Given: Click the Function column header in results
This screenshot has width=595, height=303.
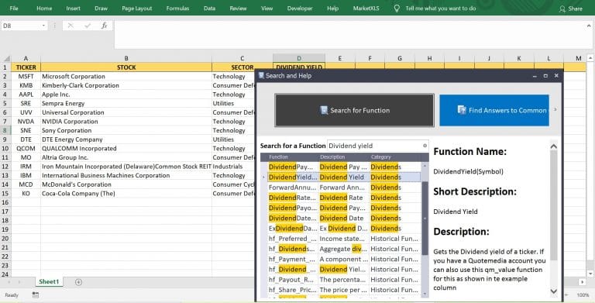Looking at the screenshot, I should pos(293,157).
